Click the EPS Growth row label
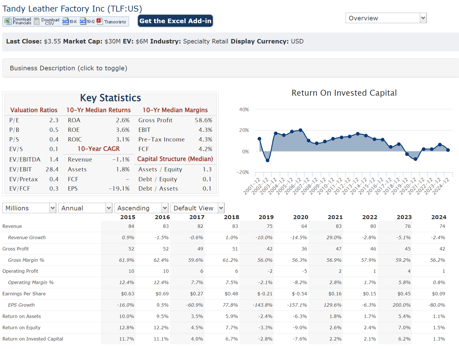Screen dimensions: 459x349 click(x=21, y=305)
